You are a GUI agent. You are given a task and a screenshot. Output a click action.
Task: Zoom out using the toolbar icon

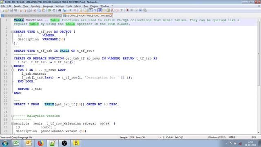click(x=75, y=10)
